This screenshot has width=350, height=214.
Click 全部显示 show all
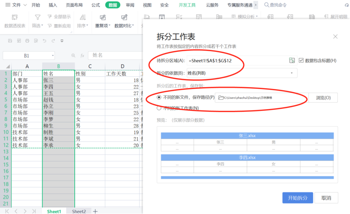pos(59,16)
